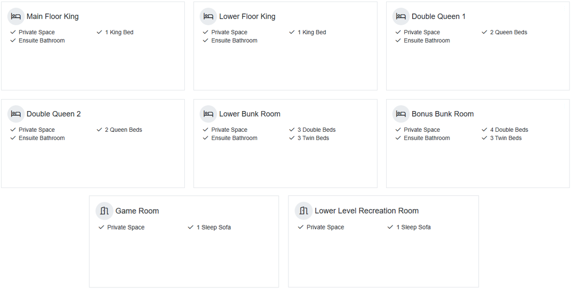Image resolution: width=571 pixels, height=289 pixels.
Task: Click the bed icon beside Lower Bunk Room
Action: [x=208, y=114]
